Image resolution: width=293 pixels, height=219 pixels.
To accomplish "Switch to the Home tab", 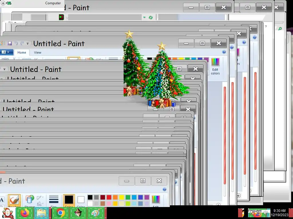I will [x=22, y=52].
